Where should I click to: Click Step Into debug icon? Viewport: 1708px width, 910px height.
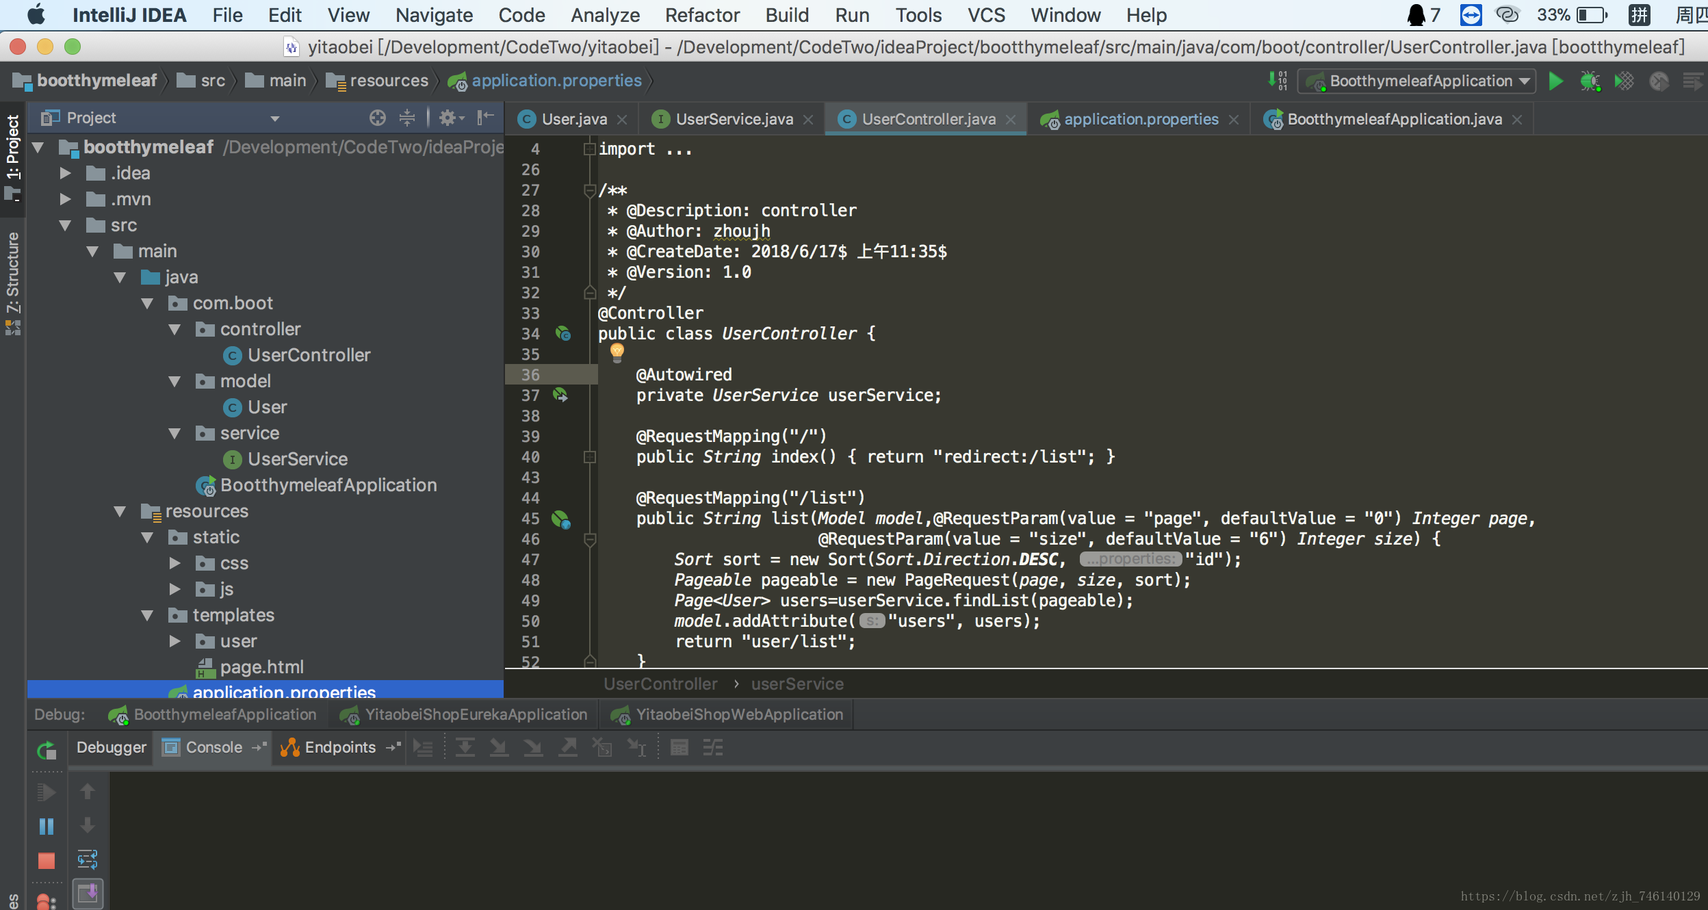[x=499, y=747]
